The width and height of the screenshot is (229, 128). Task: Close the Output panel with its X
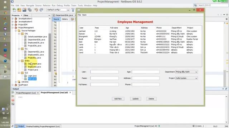coord(223,89)
